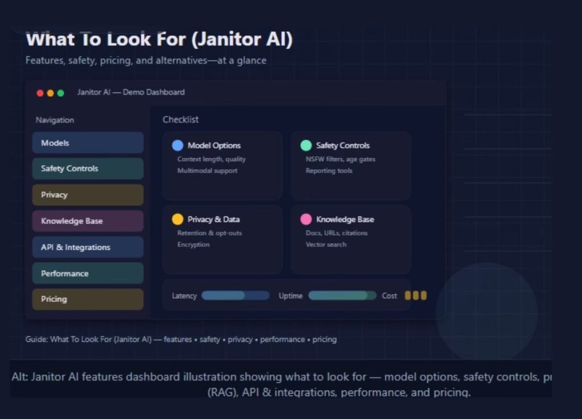Click 'Janitor AI — Demo Dashboard' window title
This screenshot has height=419, width=582.
(x=131, y=92)
